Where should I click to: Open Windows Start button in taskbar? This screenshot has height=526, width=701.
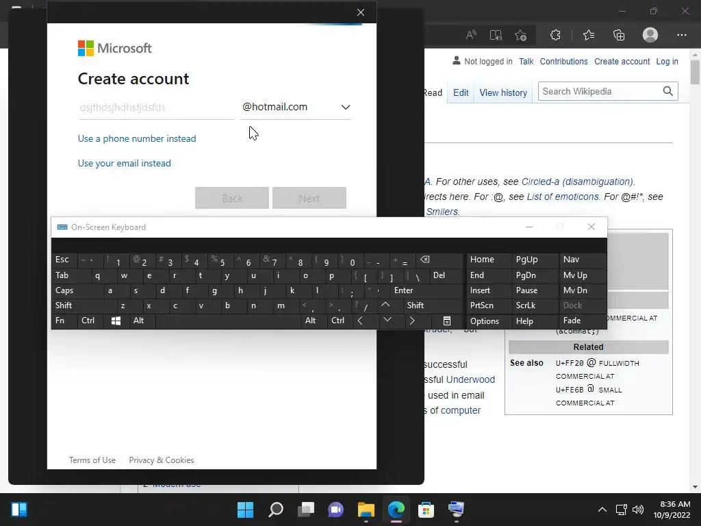click(x=245, y=510)
